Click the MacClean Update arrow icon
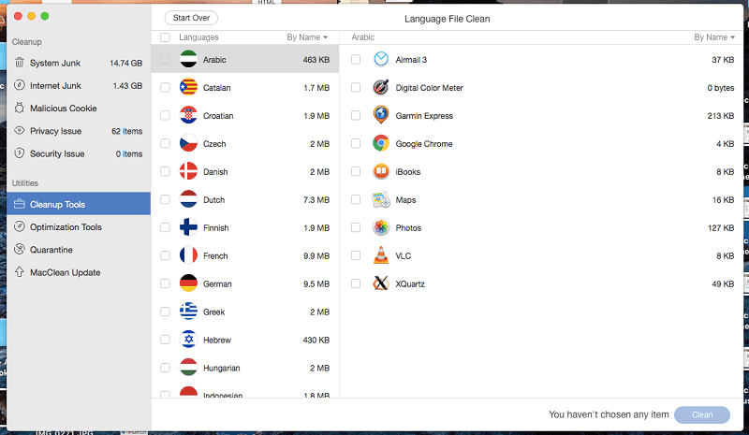Screen dimensions: 749x435 click(x=19, y=271)
